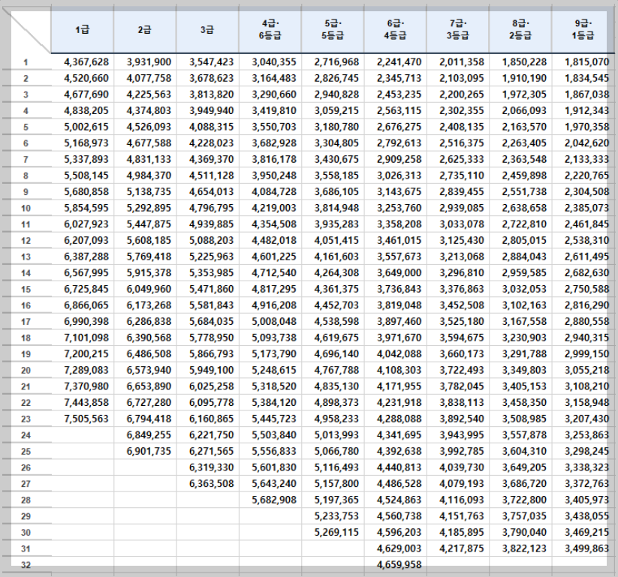Click cell value 3,253,760
This screenshot has width=618, height=577.
coord(399,208)
